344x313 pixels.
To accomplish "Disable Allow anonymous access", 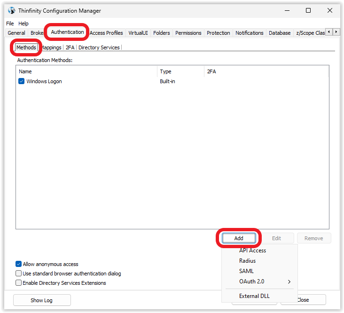I will click(18, 264).
